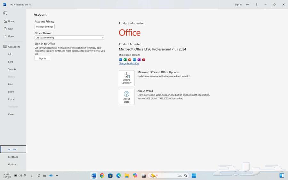
Task: Click the Outlook product icon
Action: pos(134,60)
